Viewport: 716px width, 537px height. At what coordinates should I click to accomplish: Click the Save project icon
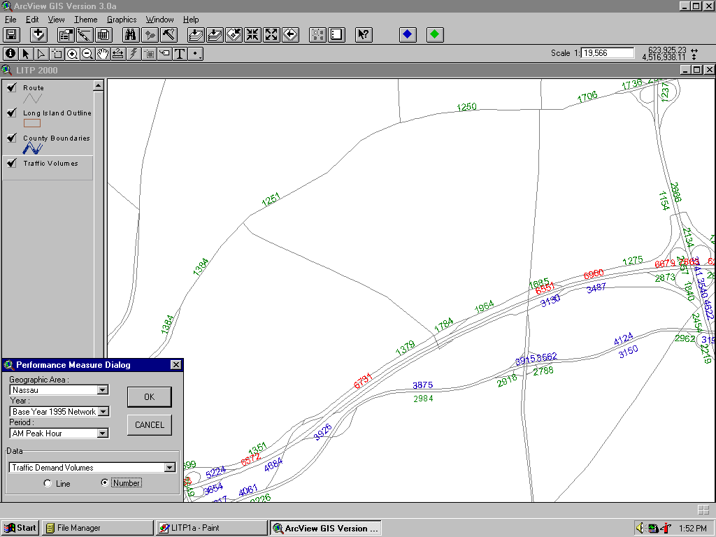pyautogui.click(x=12, y=34)
